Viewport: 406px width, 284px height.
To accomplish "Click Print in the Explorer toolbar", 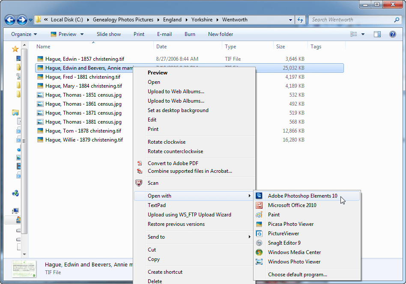I will coord(139,34).
